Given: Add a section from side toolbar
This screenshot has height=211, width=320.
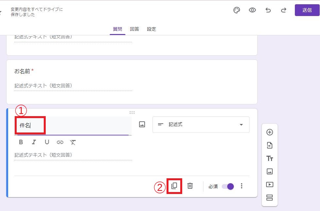Looking at the screenshot, I should coord(270,198).
